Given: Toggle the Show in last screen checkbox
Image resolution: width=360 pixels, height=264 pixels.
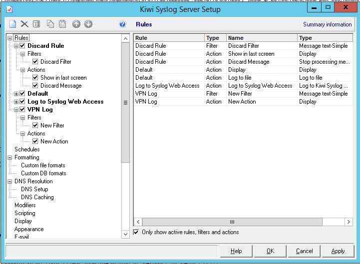Looking at the screenshot, I should pos(35,78).
